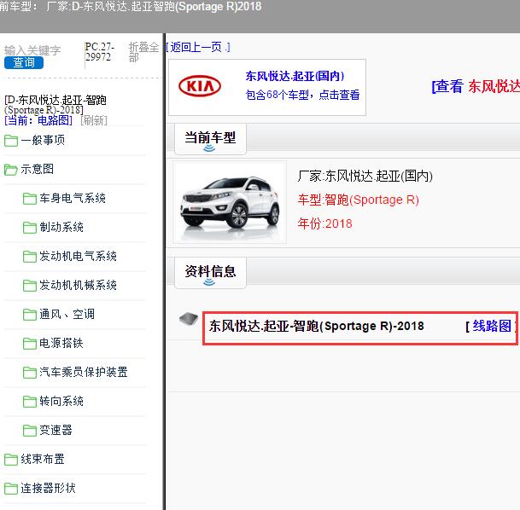
Task: Click the folder icon next to 制动系统
Action: click(x=30, y=228)
